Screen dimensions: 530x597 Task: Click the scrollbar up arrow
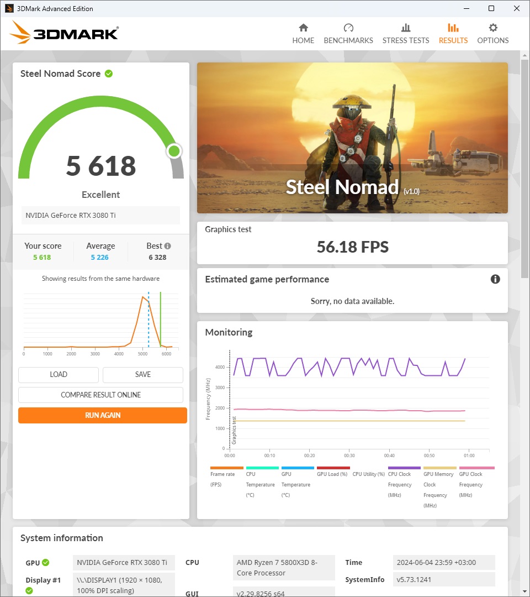pos(524,55)
